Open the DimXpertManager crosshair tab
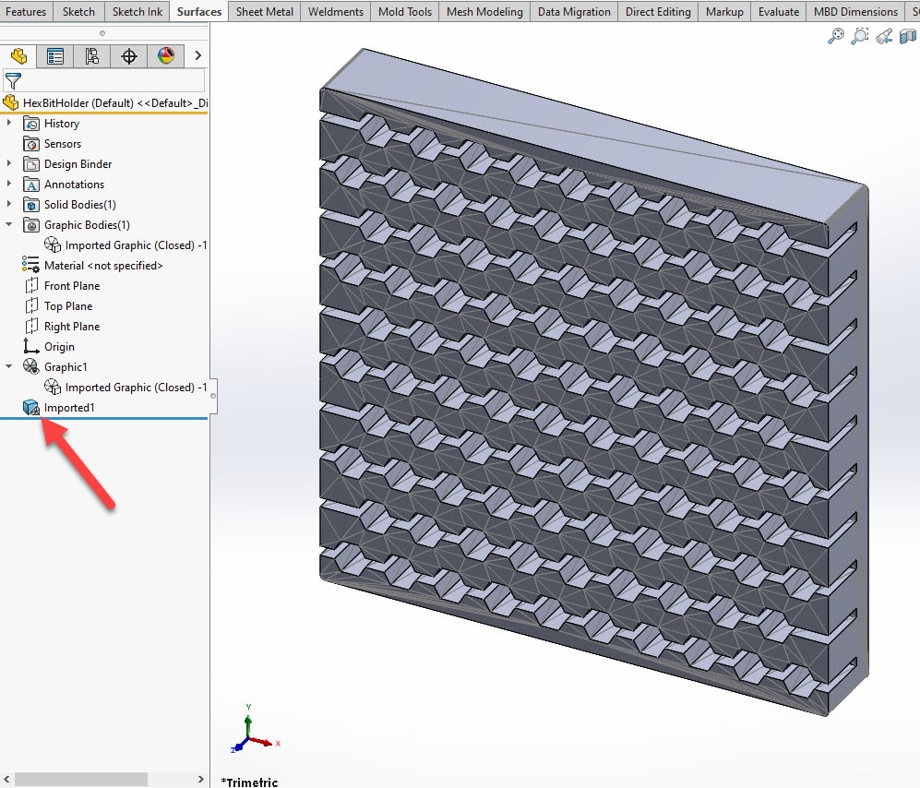The width and height of the screenshot is (920, 788). pos(129,56)
